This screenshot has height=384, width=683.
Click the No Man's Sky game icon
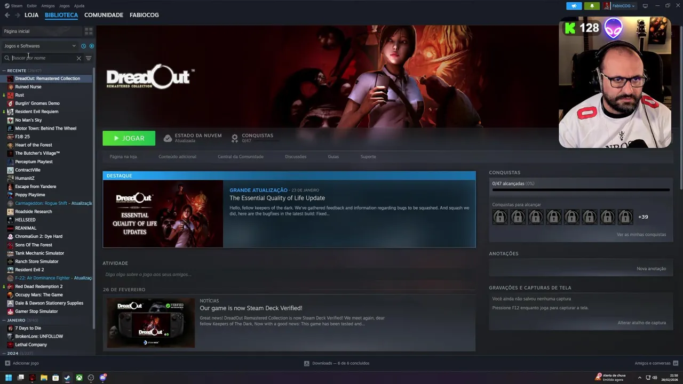pyautogui.click(x=10, y=120)
